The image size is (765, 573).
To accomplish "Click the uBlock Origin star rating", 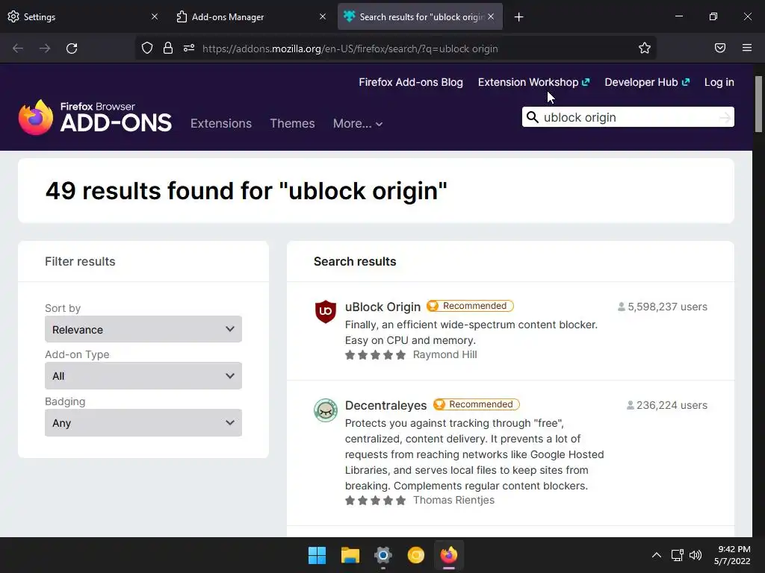I will coord(375,354).
